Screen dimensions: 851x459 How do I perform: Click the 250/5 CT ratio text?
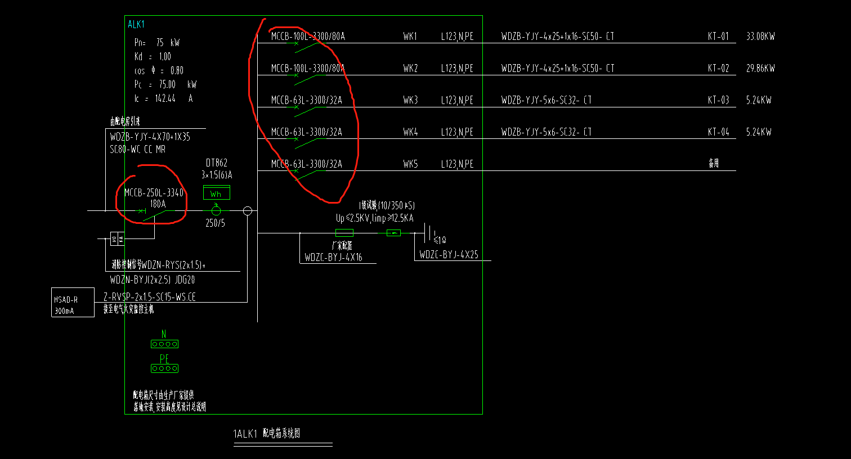[x=216, y=223]
